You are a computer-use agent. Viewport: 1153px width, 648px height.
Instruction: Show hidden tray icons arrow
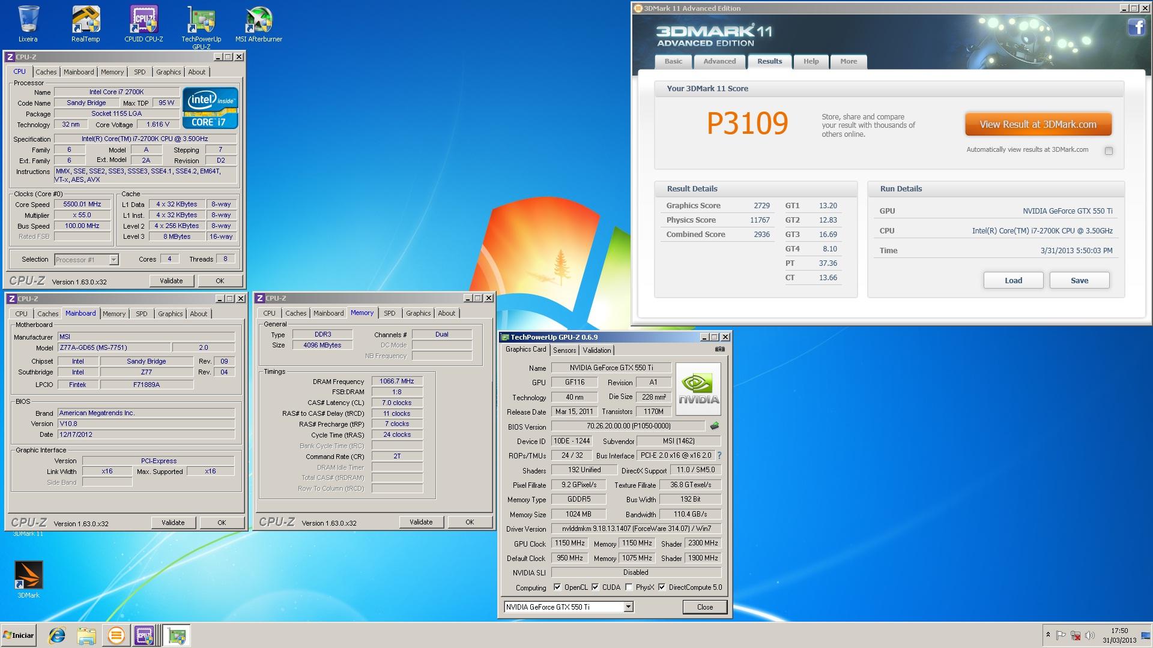point(1048,635)
